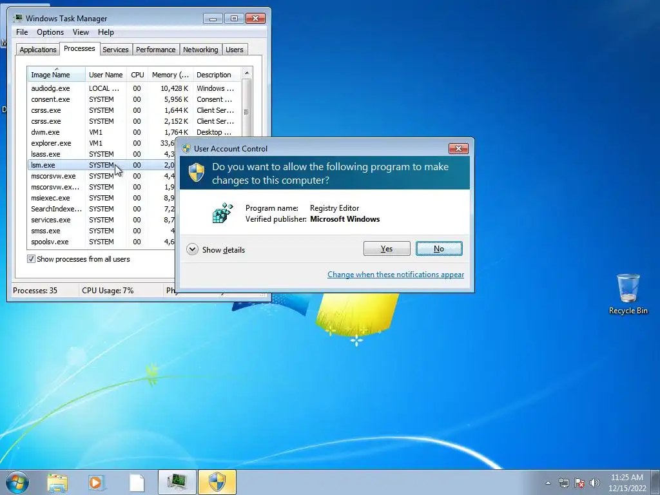Click the User Account Control taskbar button
Screen dimensions: 660x495
[217, 482]
